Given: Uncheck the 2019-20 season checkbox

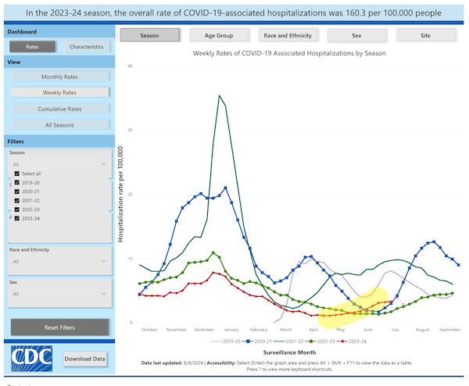Looking at the screenshot, I should point(17,182).
